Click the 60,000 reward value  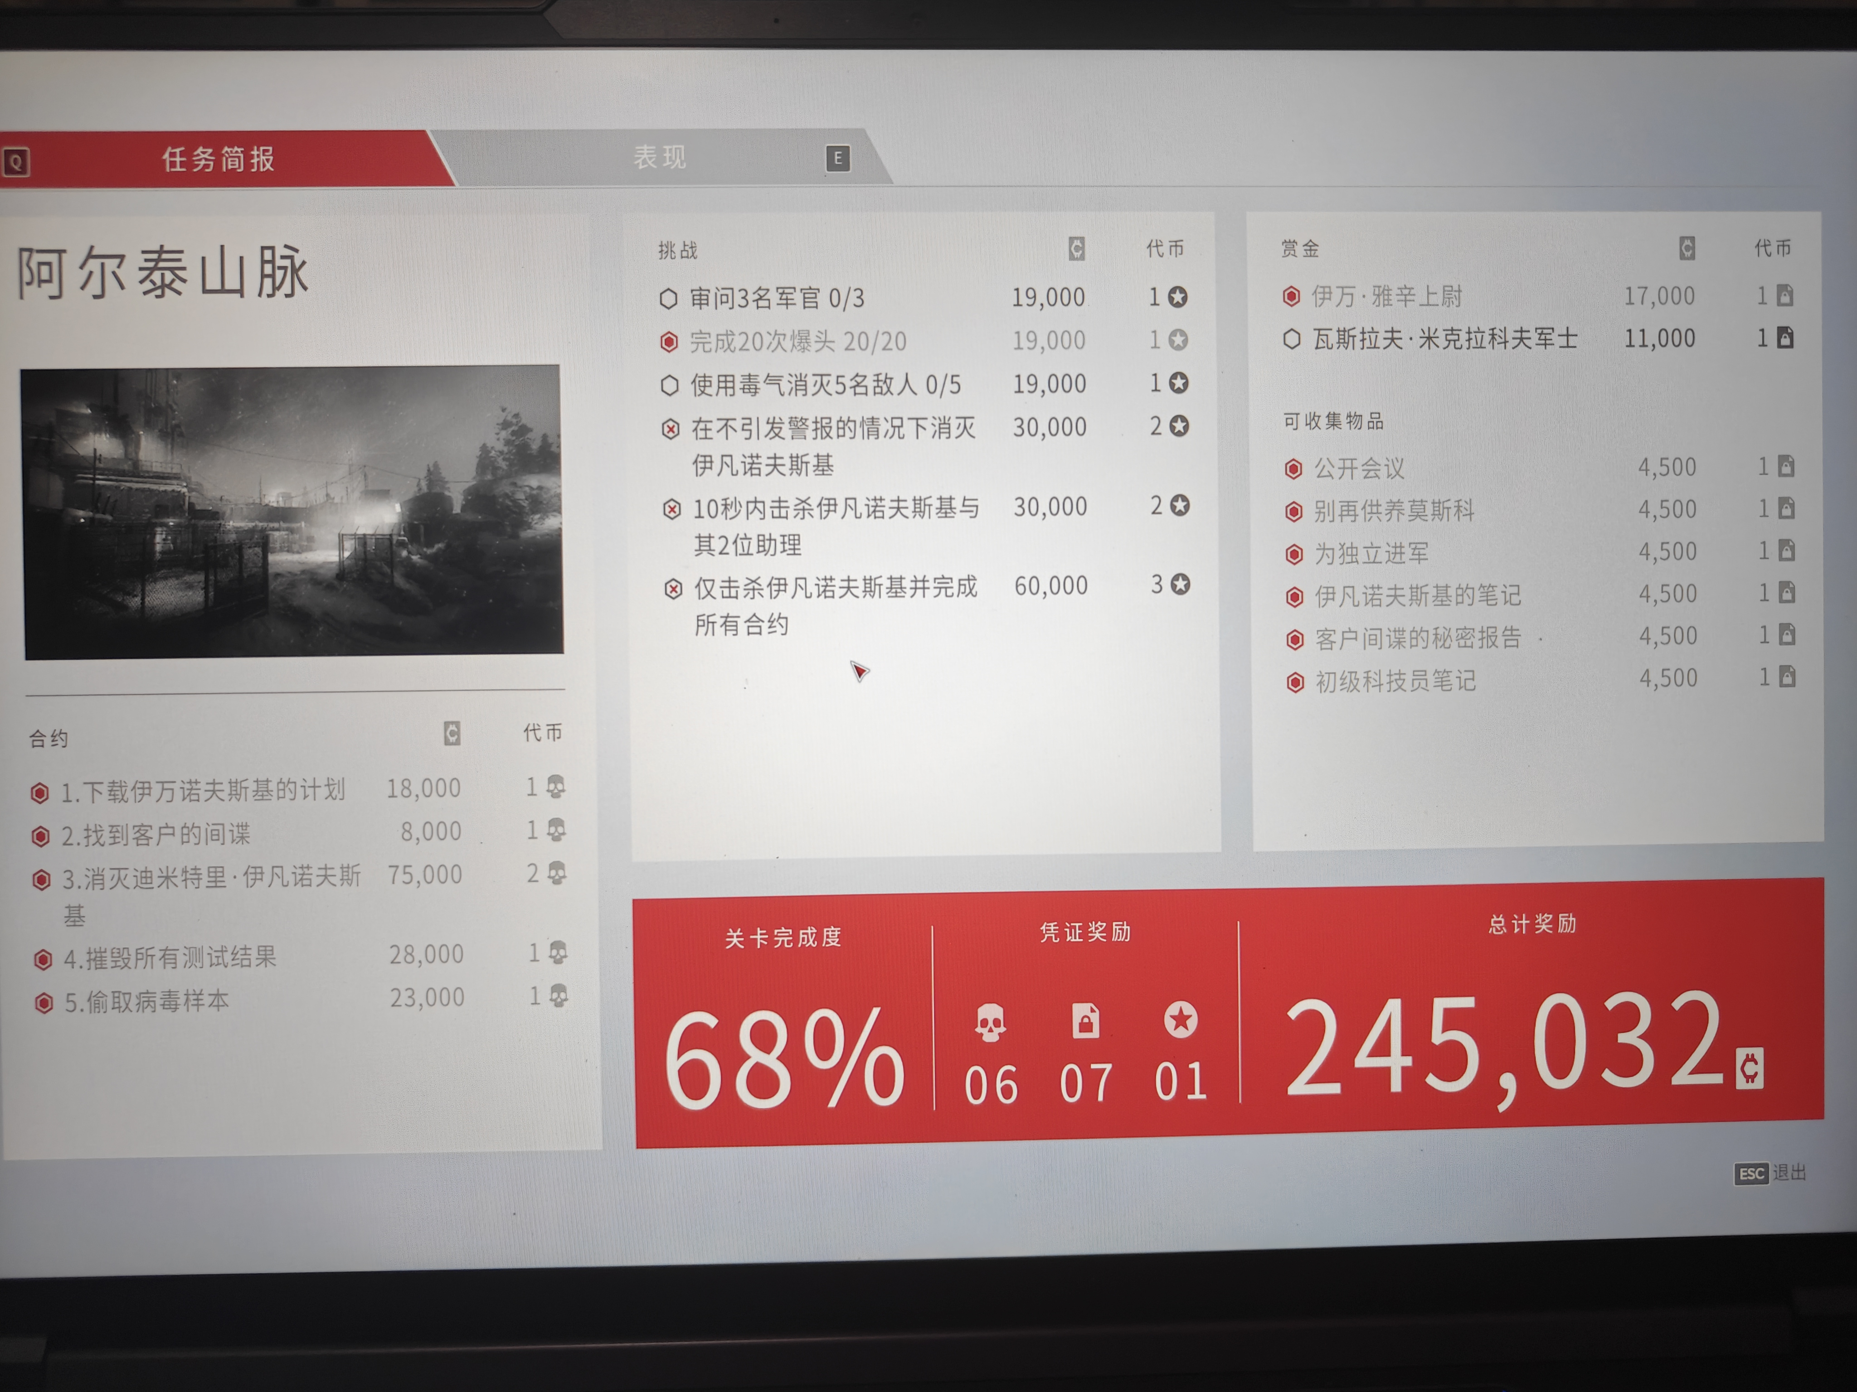pos(1051,585)
